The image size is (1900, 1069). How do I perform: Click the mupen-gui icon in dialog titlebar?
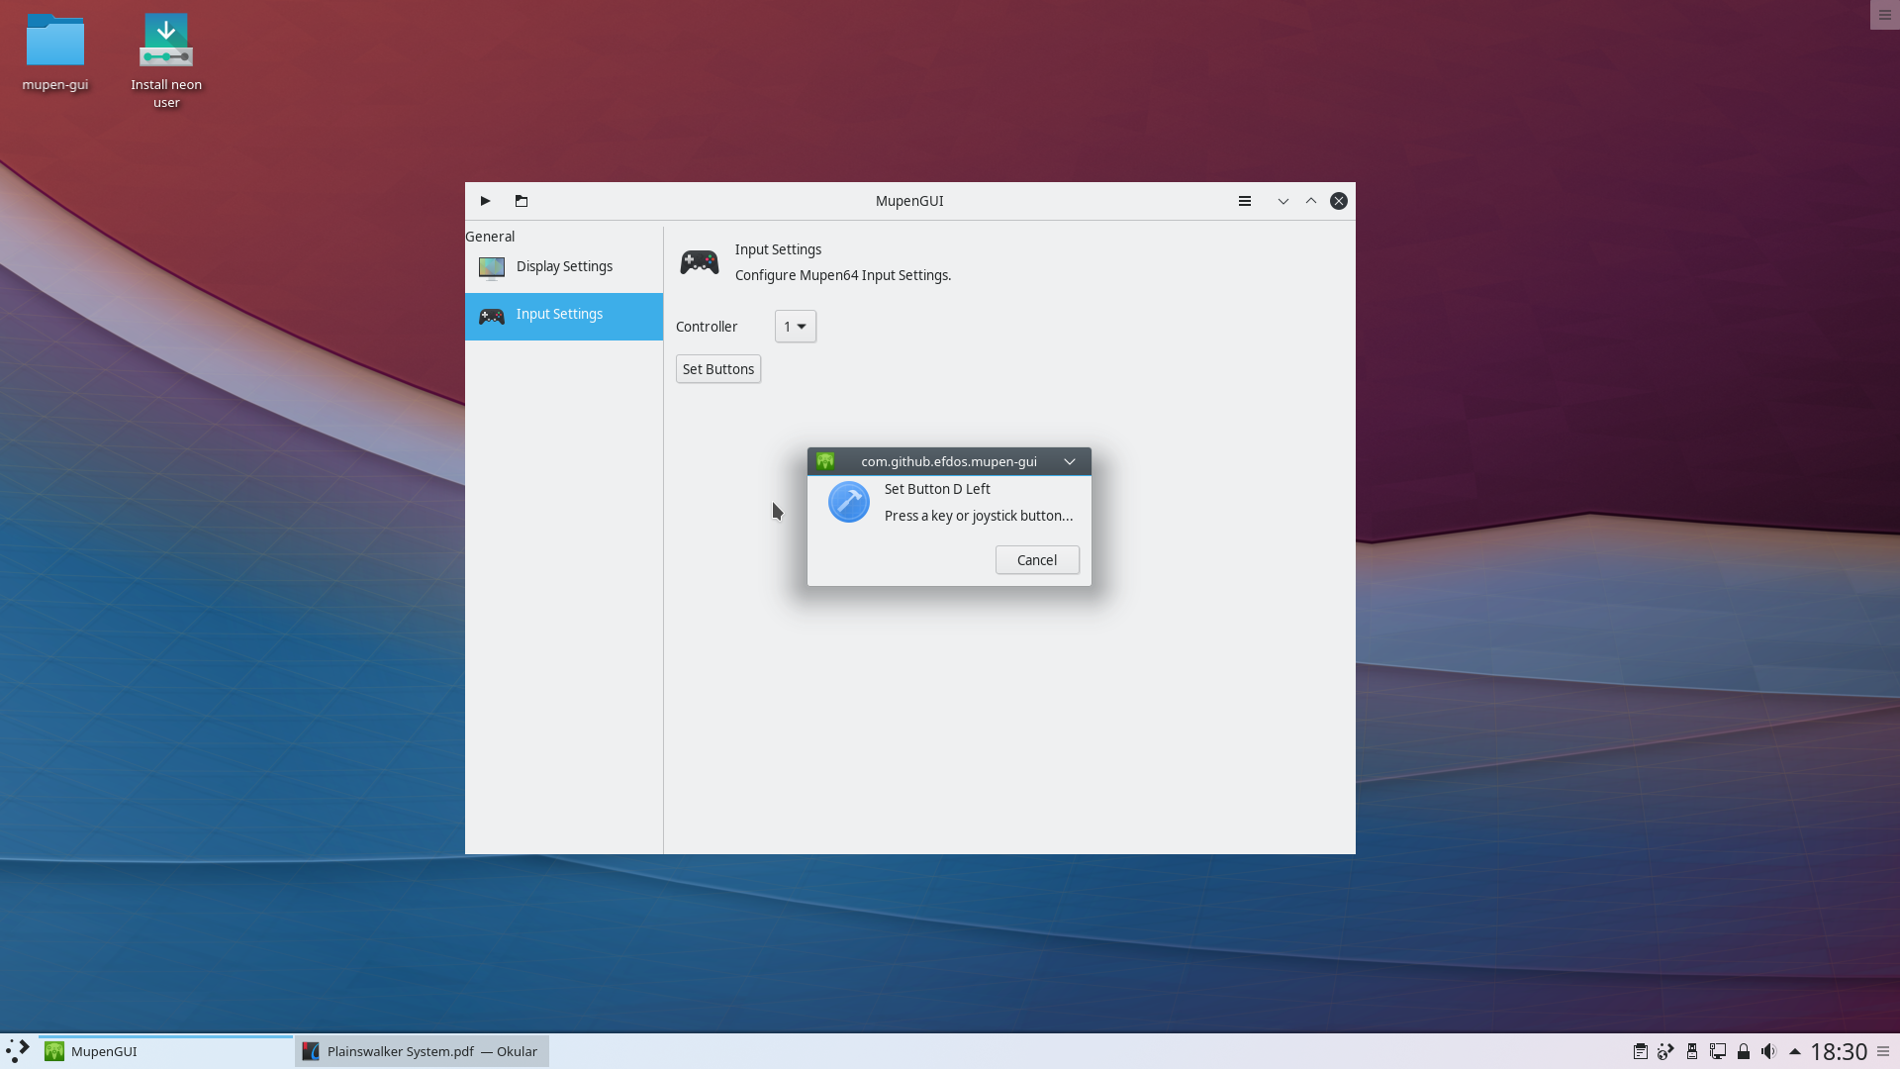tap(825, 462)
